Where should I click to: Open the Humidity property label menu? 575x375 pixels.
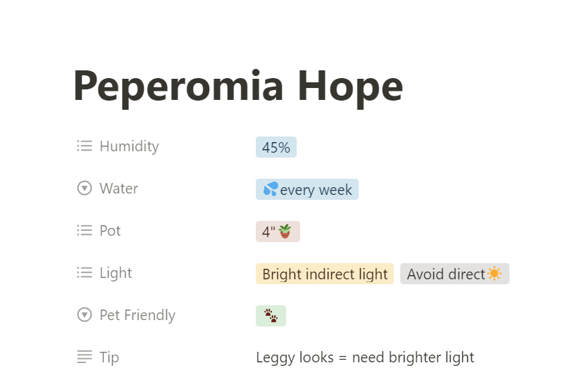pyautogui.click(x=129, y=146)
